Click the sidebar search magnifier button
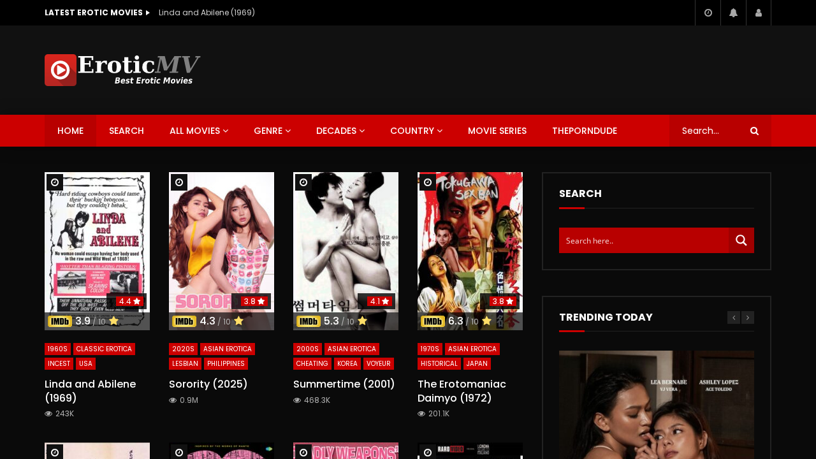 click(x=741, y=240)
